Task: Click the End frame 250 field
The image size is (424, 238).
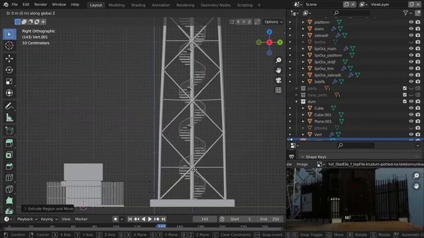Action: click(x=270, y=219)
